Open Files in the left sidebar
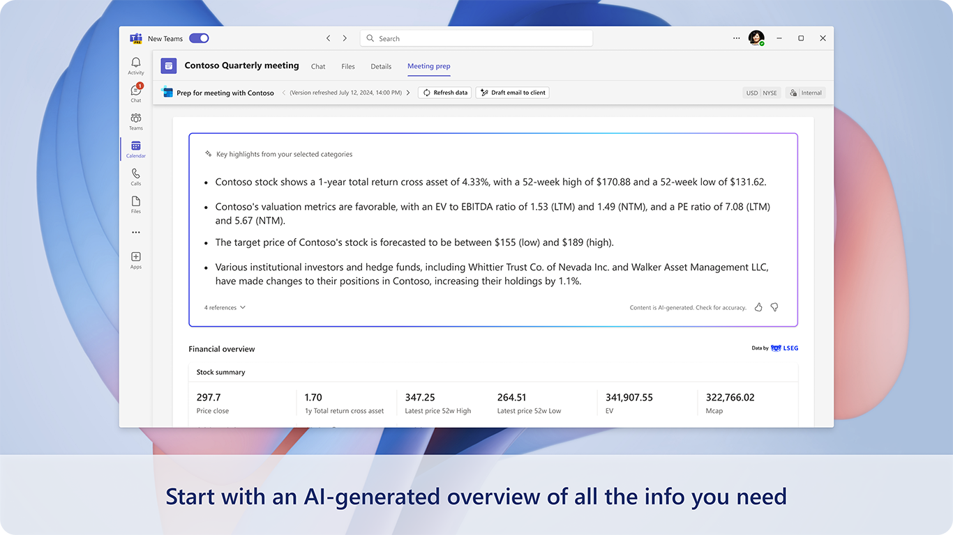Image resolution: width=953 pixels, height=535 pixels. 136,205
